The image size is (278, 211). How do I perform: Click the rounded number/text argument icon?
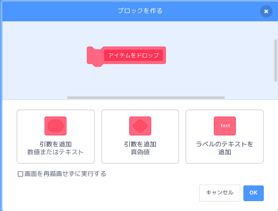tap(56, 126)
